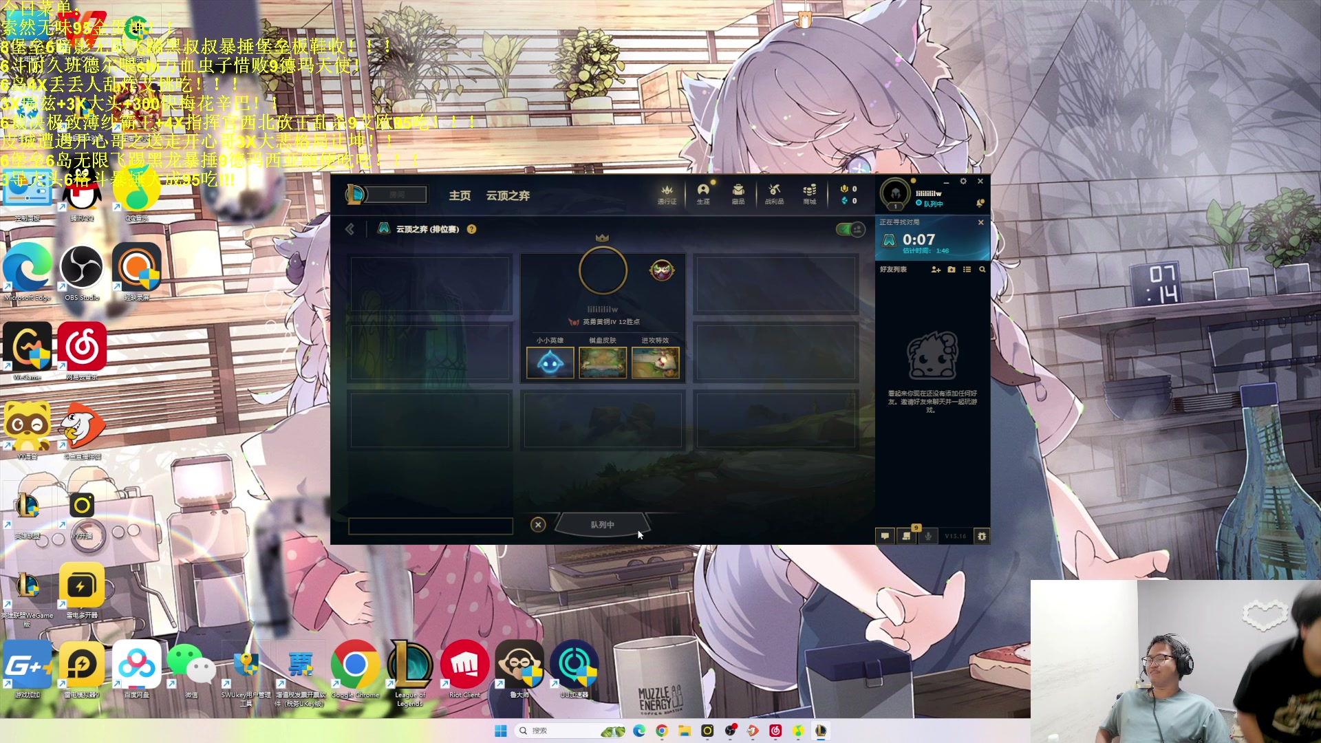1321x743 pixels.
Task: Open the Windows Start menu
Action: tap(501, 731)
